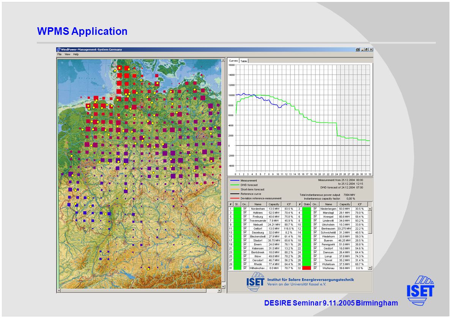Click the WindPower-Management-System app icon in title bar

click(x=59, y=49)
